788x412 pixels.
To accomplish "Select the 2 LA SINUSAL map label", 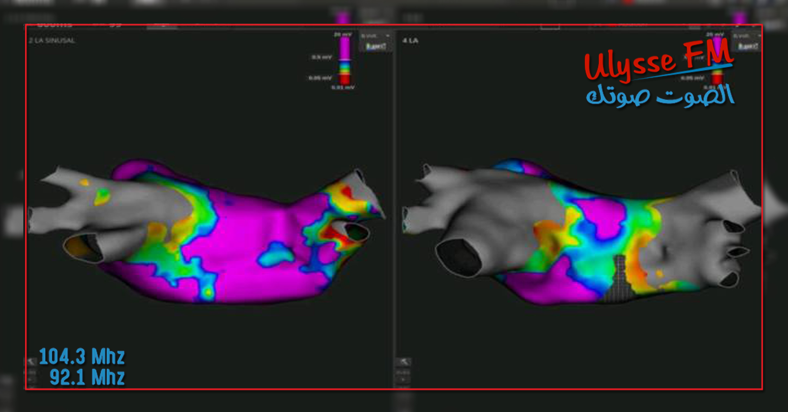I will pyautogui.click(x=52, y=41).
